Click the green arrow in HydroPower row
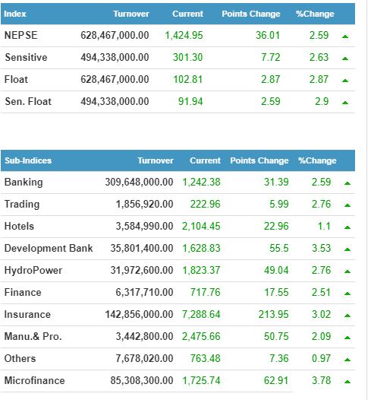Screen dimensions: 371x400 tap(347, 271)
